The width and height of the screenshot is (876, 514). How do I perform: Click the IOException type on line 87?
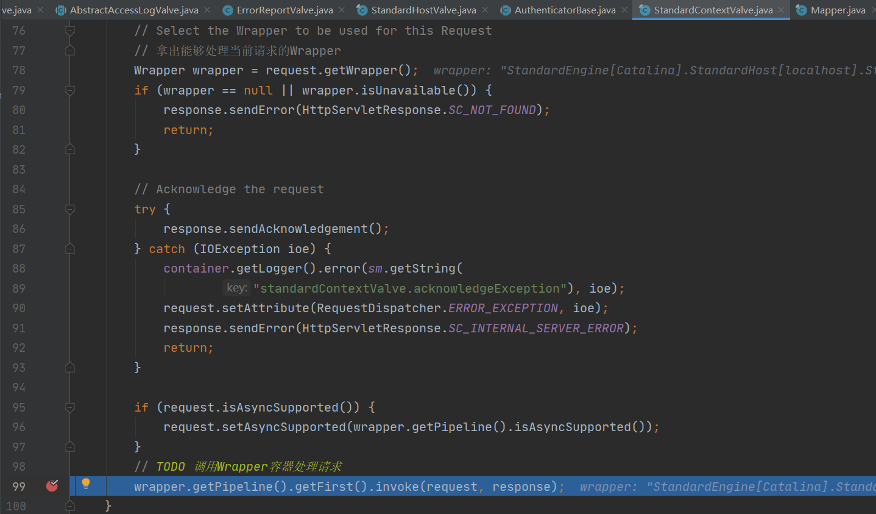[240, 249]
